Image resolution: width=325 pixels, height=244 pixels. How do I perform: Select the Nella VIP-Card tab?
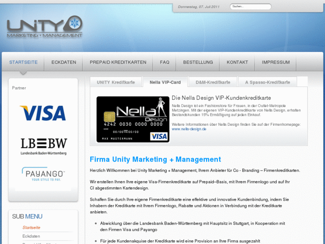point(165,82)
